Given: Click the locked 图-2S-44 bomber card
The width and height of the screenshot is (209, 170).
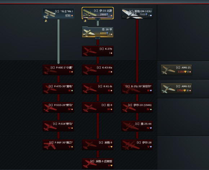Looking at the screenshot, I should click(x=137, y=126).
